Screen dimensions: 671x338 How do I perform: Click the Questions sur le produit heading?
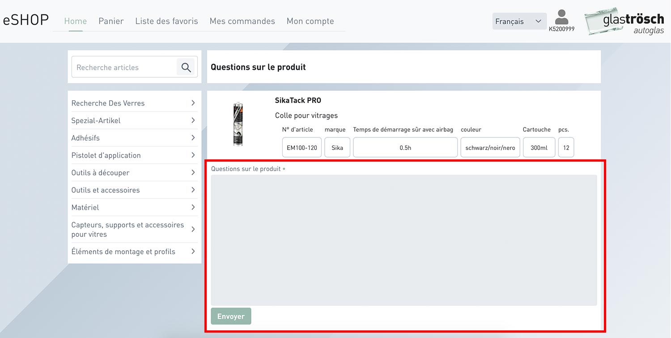[x=258, y=67]
